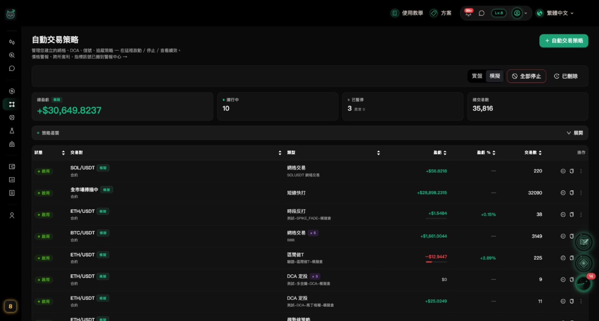
Task: Open the floating book-and-pencil button
Action: click(584, 242)
